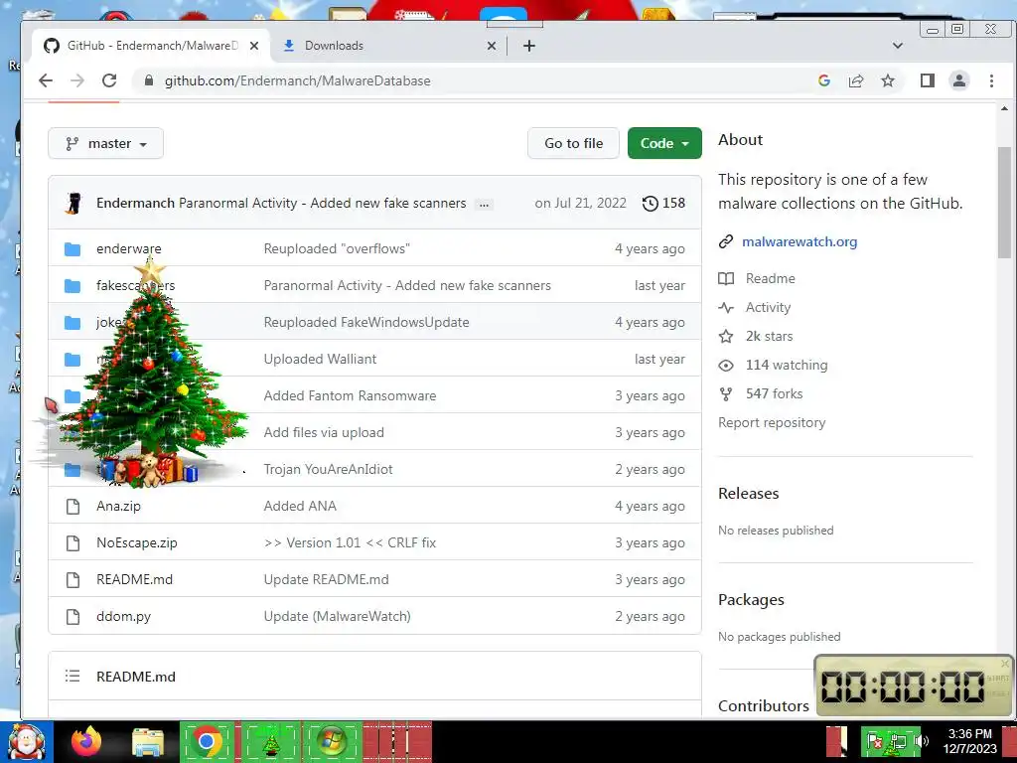Open the Releases heading link
Screen dimensions: 1017x763
pos(749,493)
